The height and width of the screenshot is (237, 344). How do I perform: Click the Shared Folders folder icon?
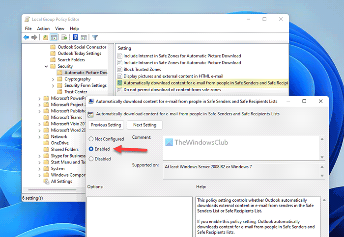[x=46, y=149]
